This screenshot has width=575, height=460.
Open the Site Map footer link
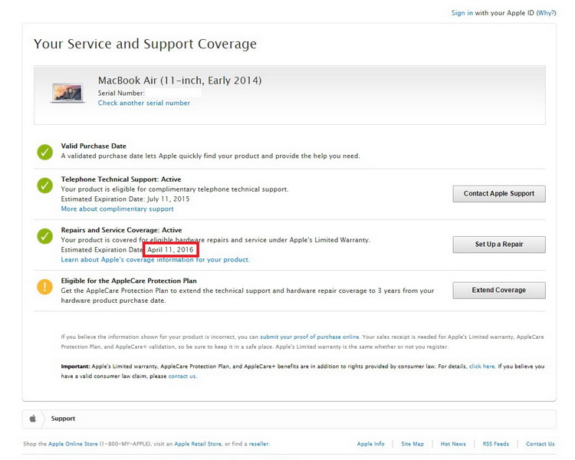pyautogui.click(x=412, y=444)
